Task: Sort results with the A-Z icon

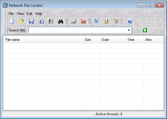Action: pos(51,21)
